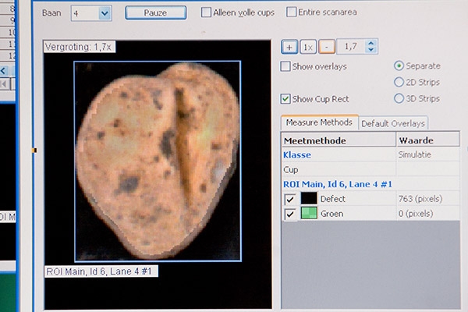
Task: Select the 2D Strips radio option
Action: [399, 83]
